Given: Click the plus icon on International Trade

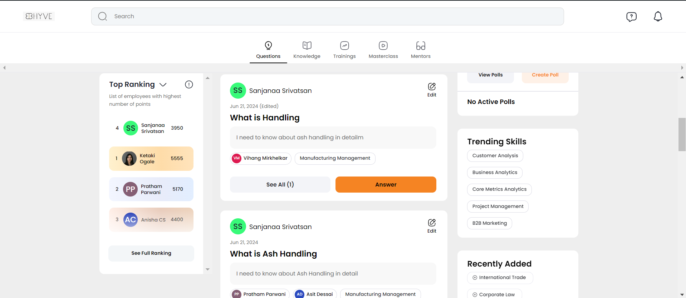Looking at the screenshot, I should coord(475,278).
